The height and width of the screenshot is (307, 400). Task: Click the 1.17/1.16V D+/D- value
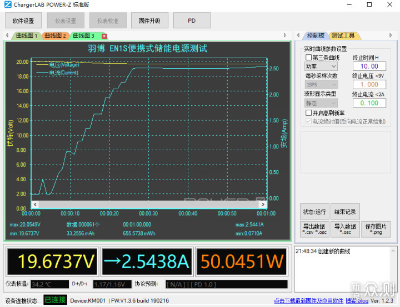[112, 284]
